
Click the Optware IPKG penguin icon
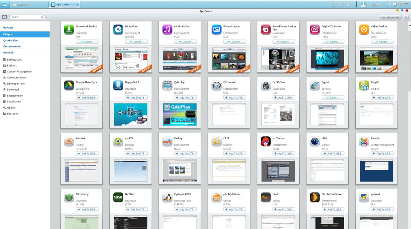point(167,197)
